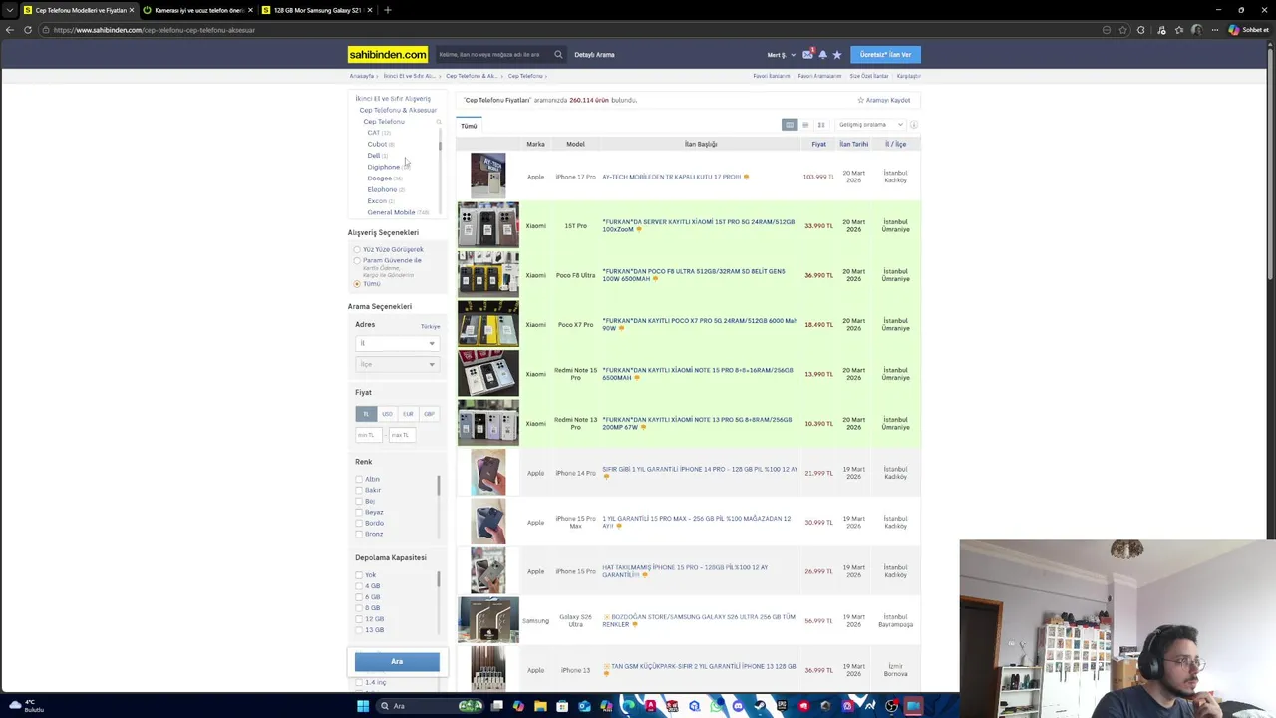Viewport: 1276px width, 718px height.
Task: Click the max TL price field
Action: pos(402,435)
